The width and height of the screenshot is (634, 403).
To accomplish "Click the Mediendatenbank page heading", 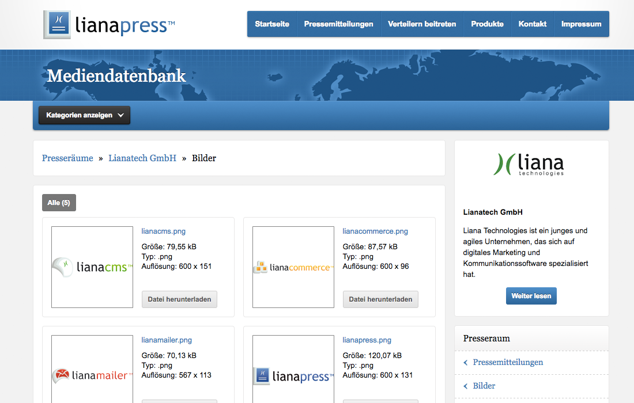I will pos(116,75).
